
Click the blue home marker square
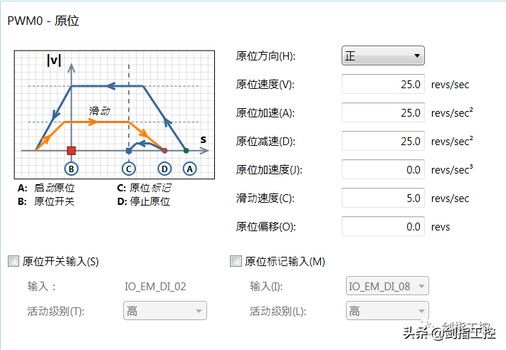(128, 151)
